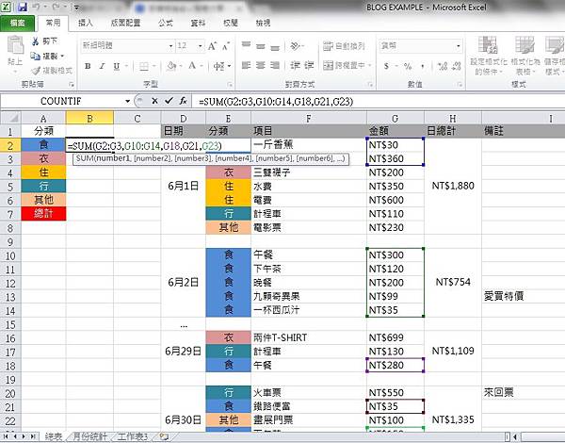Save using Quick Access floppy icon
Image resolution: width=565 pixels, height=443 pixels.
[23, 7]
